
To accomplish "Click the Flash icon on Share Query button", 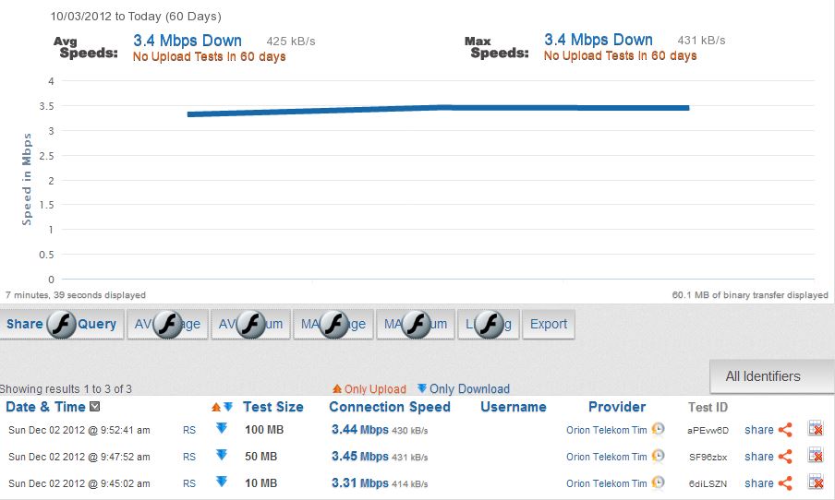I will pyautogui.click(x=61, y=324).
